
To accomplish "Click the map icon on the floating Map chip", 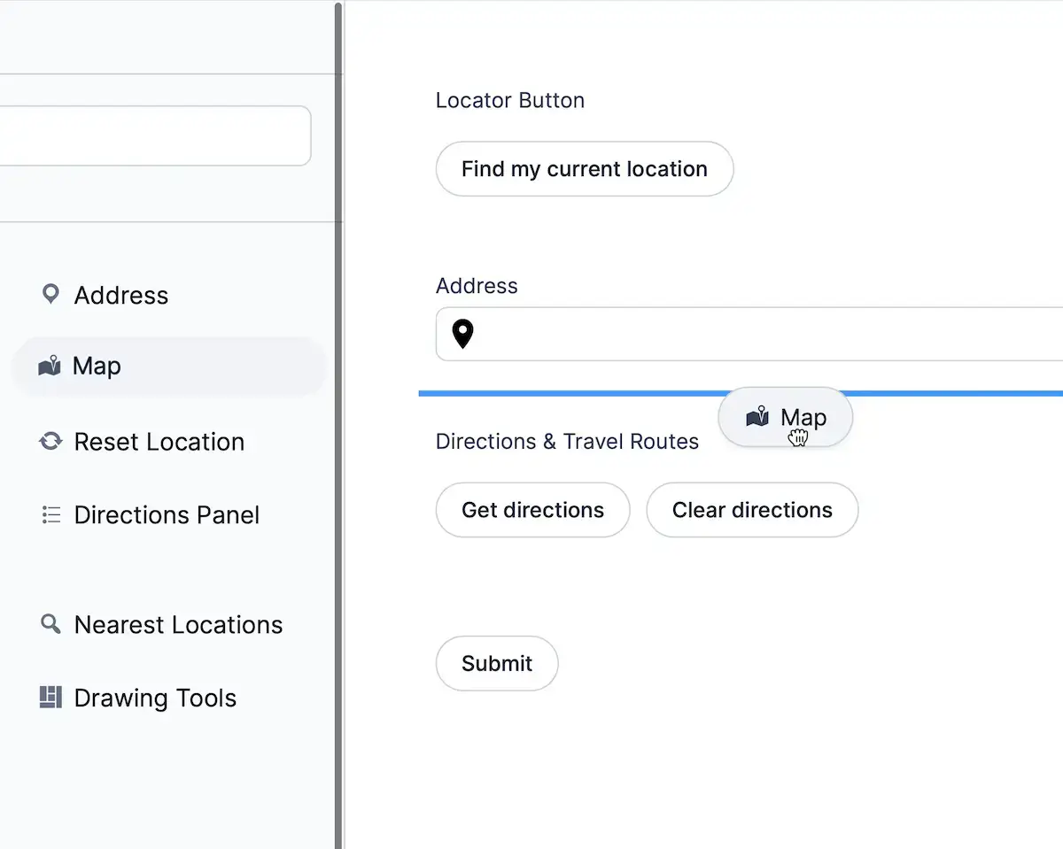I will [757, 416].
